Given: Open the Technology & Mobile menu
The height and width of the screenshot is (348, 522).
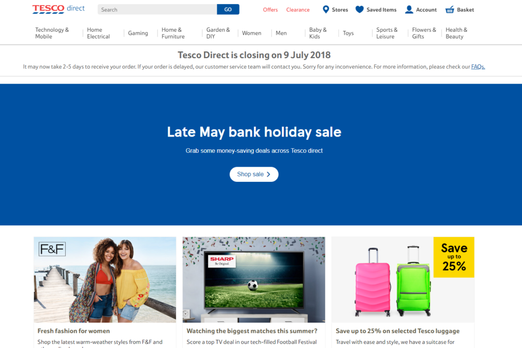Looking at the screenshot, I should point(53,33).
